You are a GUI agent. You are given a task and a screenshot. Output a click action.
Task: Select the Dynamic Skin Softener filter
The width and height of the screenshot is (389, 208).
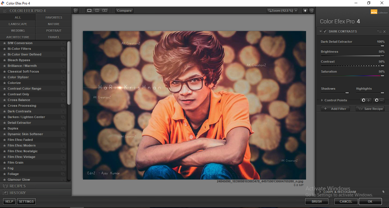(x=33, y=134)
